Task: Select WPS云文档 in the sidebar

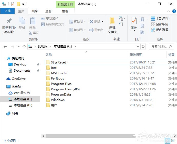Action: (x=19, y=93)
